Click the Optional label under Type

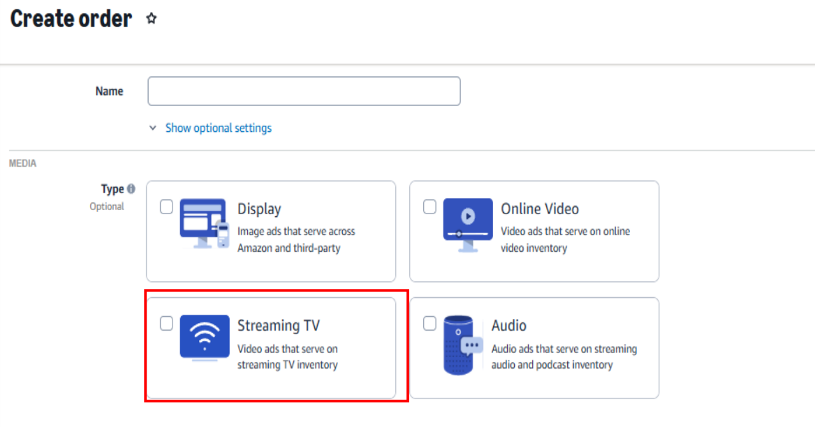(107, 207)
